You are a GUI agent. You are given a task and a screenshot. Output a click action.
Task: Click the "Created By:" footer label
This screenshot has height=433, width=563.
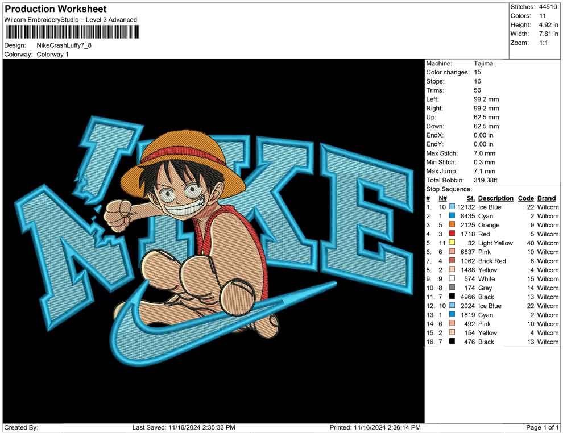(21, 427)
